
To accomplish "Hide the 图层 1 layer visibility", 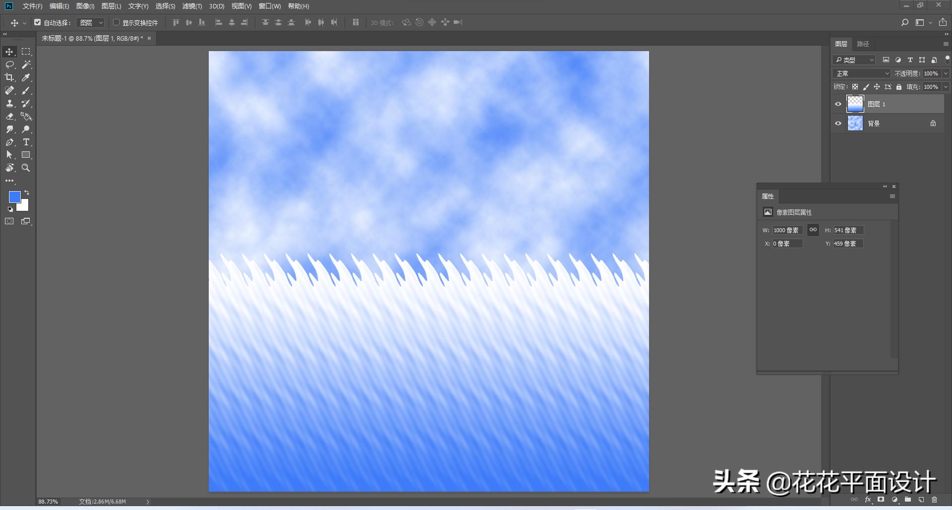I will 838,104.
